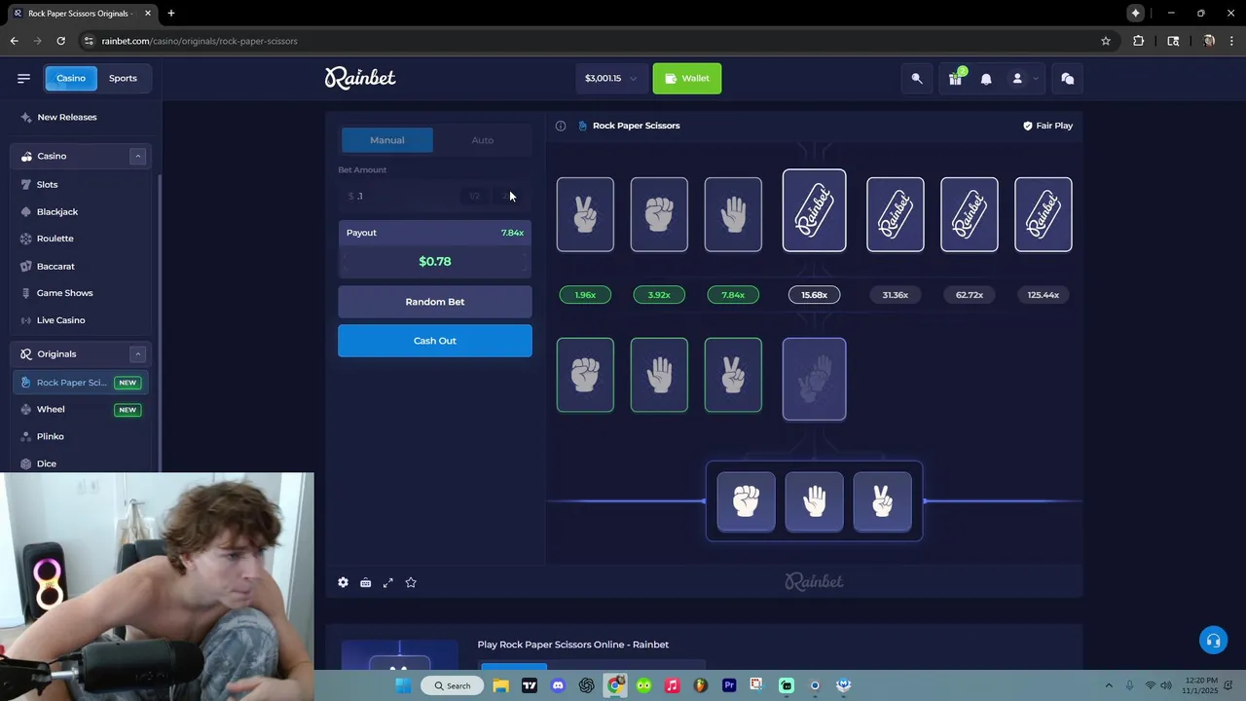Click the Cash Out button
1246x701 pixels.
click(435, 341)
